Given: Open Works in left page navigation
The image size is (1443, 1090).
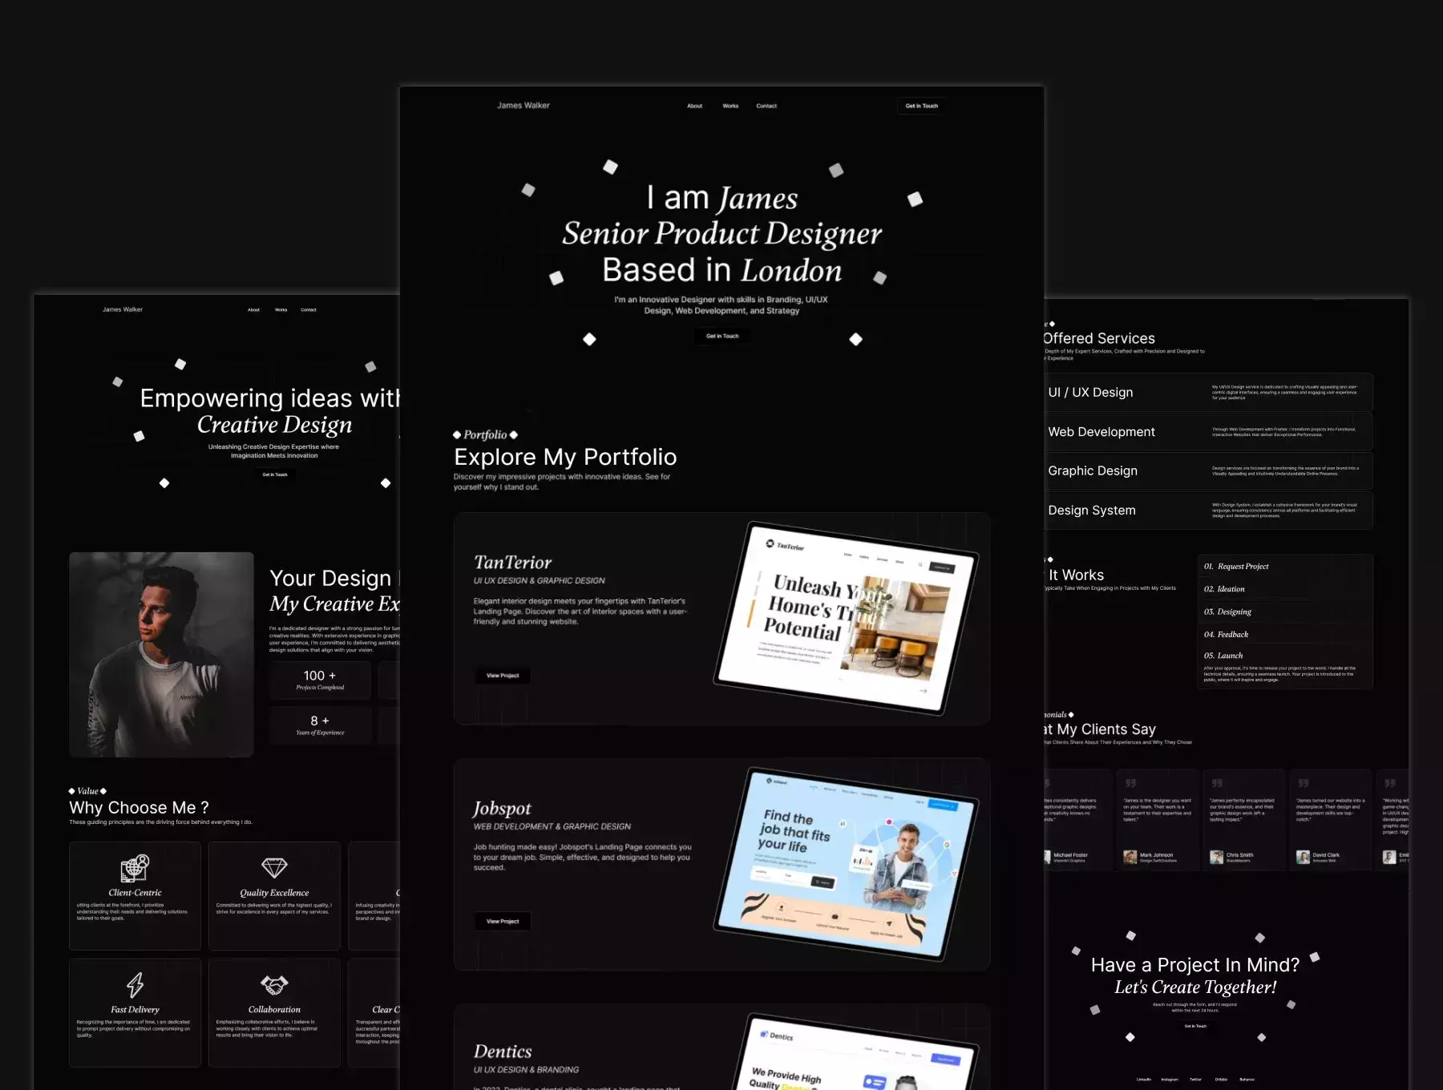Looking at the screenshot, I should [x=281, y=309].
